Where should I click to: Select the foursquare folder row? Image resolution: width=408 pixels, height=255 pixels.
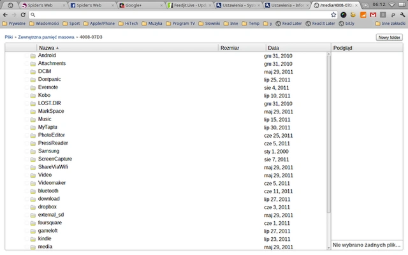(x=166, y=223)
